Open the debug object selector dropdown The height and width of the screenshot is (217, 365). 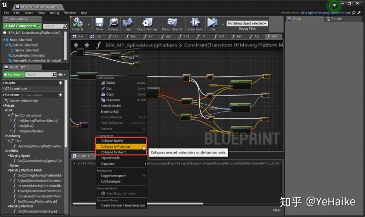(247, 23)
